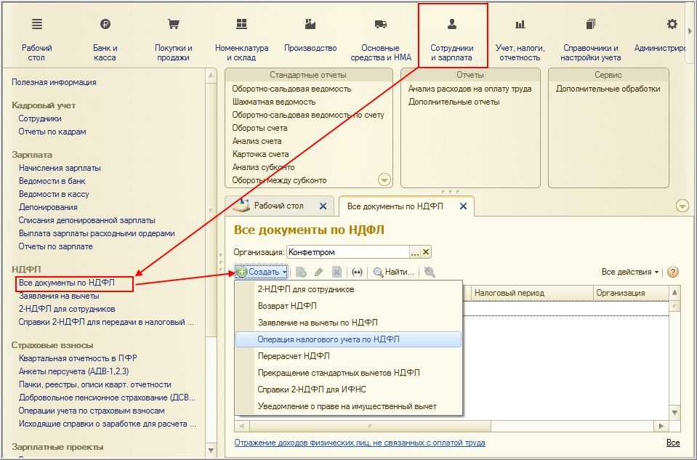Close the Рабочий стол tab
Image resolution: width=697 pixels, height=460 pixels.
(x=323, y=206)
